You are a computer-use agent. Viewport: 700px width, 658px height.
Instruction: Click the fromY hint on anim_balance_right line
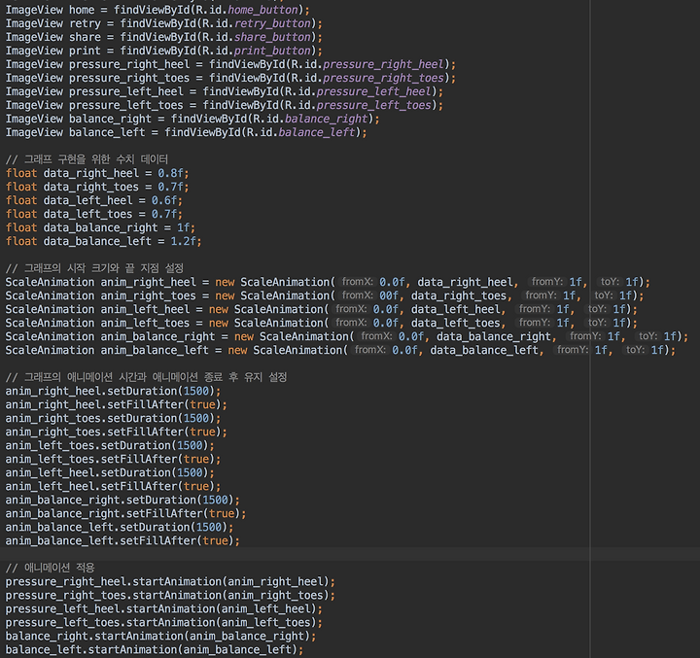(x=585, y=336)
